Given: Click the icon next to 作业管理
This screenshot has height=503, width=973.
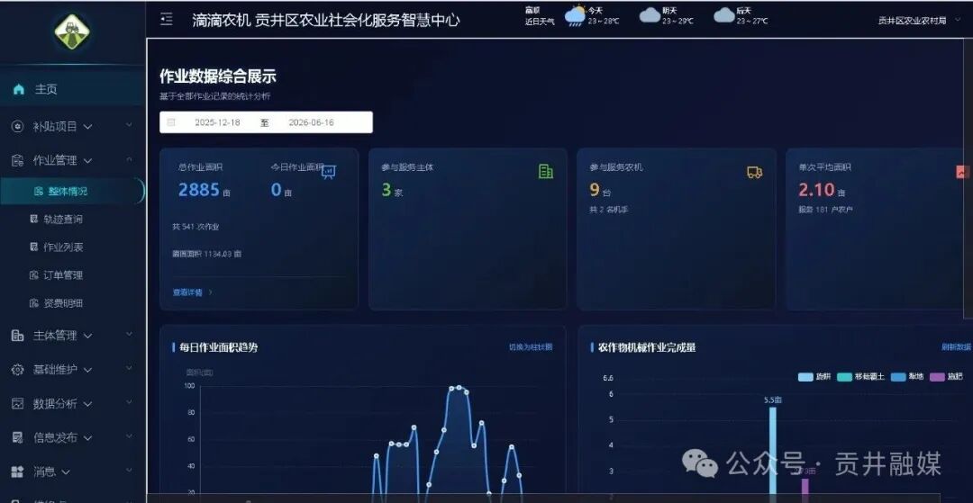Looking at the screenshot, I should click(x=18, y=160).
